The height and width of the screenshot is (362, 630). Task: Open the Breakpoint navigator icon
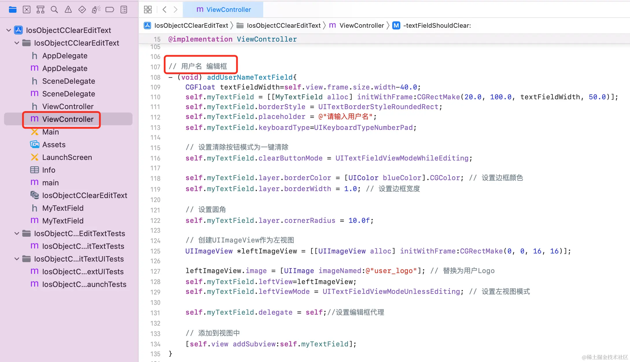[x=110, y=10]
